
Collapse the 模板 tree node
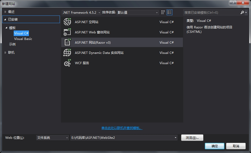(6, 28)
